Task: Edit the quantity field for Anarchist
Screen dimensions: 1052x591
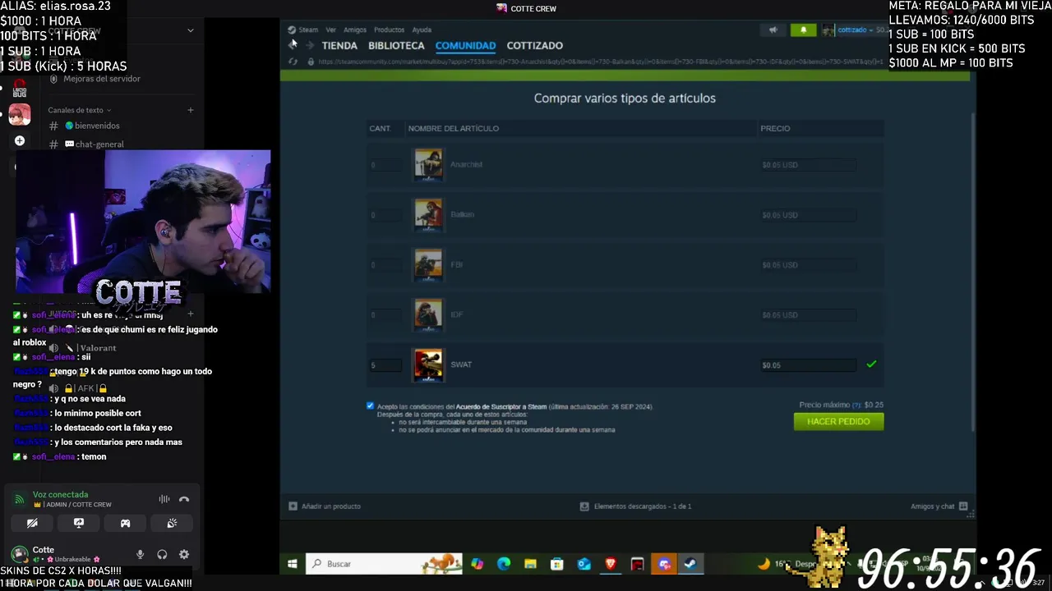Action: (x=384, y=165)
